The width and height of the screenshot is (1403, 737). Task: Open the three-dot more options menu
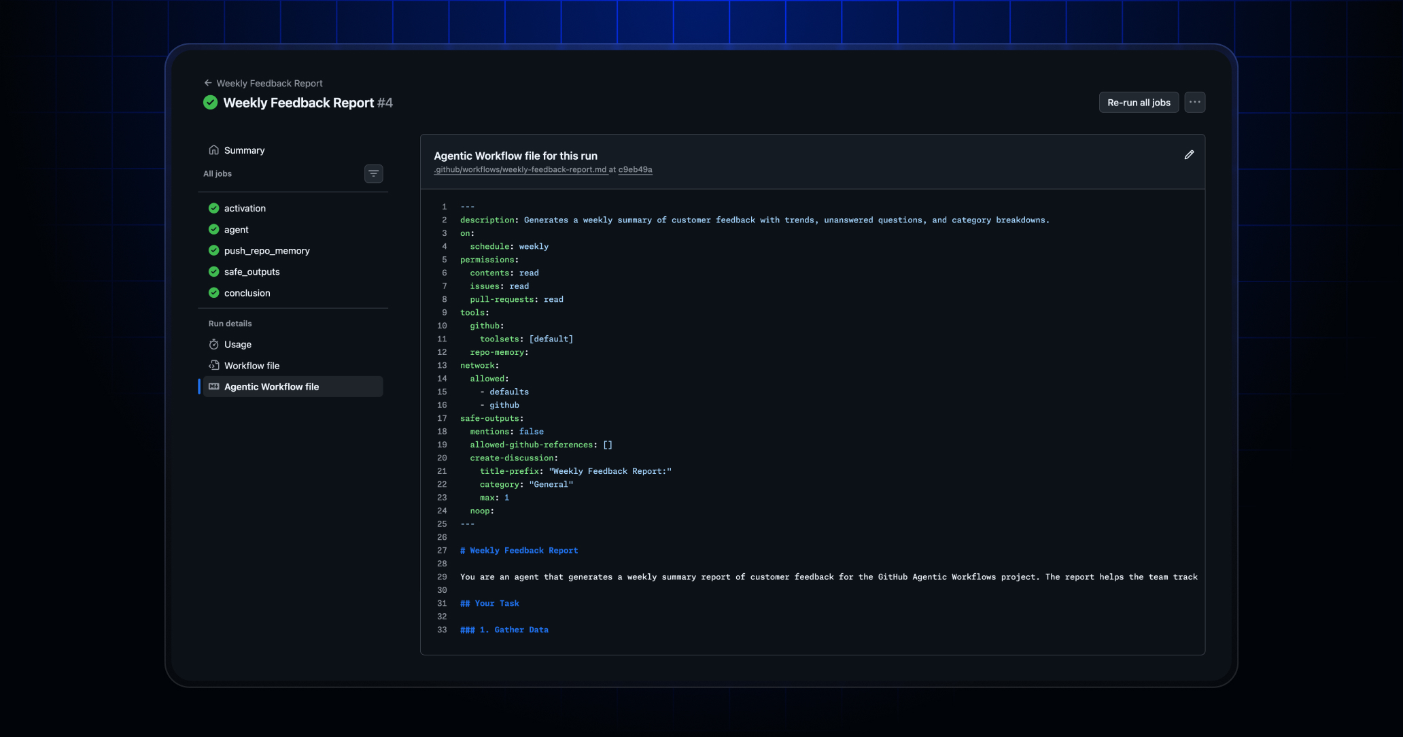click(x=1194, y=102)
